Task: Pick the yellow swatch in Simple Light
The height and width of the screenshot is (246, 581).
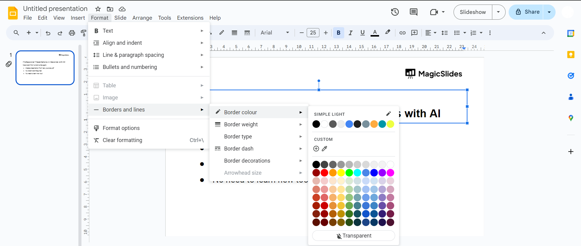Action: 391,124
